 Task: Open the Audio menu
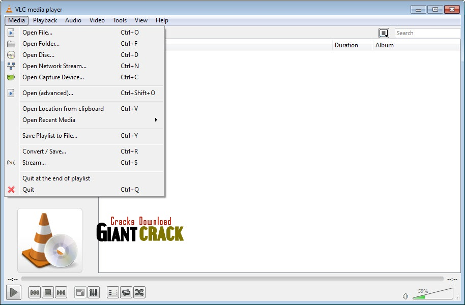73,20
